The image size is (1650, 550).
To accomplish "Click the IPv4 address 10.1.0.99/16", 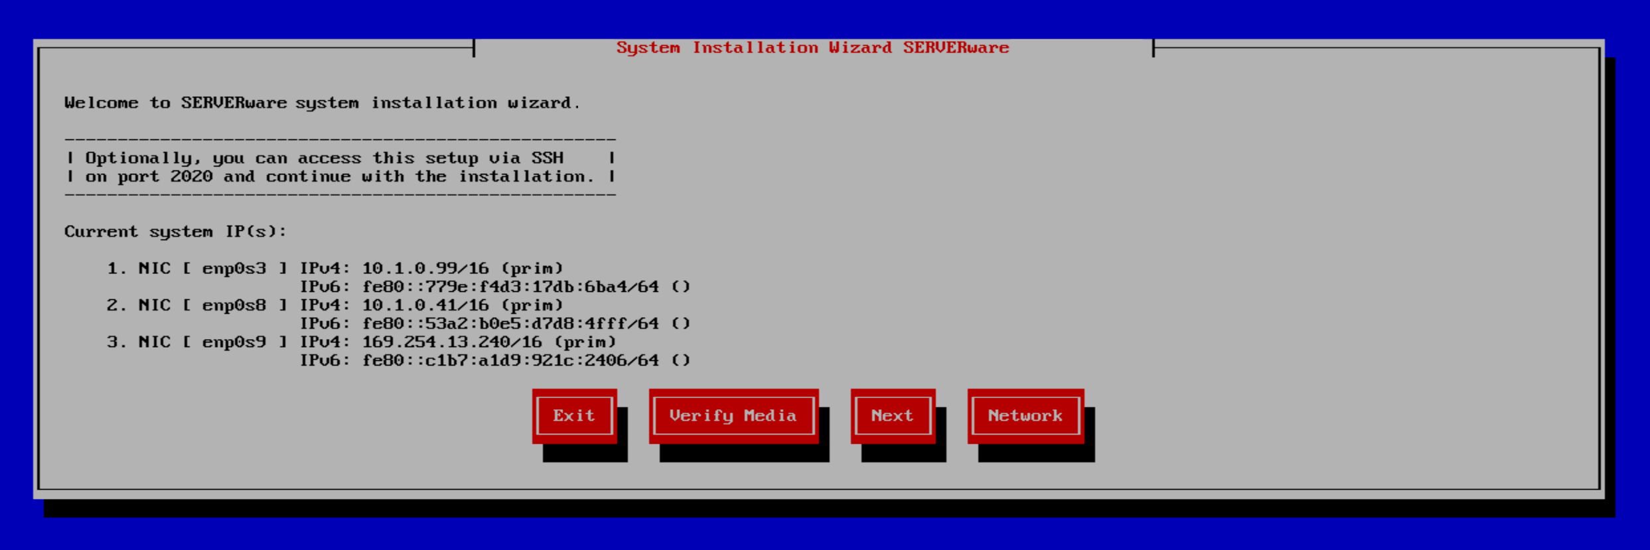I will click(425, 268).
